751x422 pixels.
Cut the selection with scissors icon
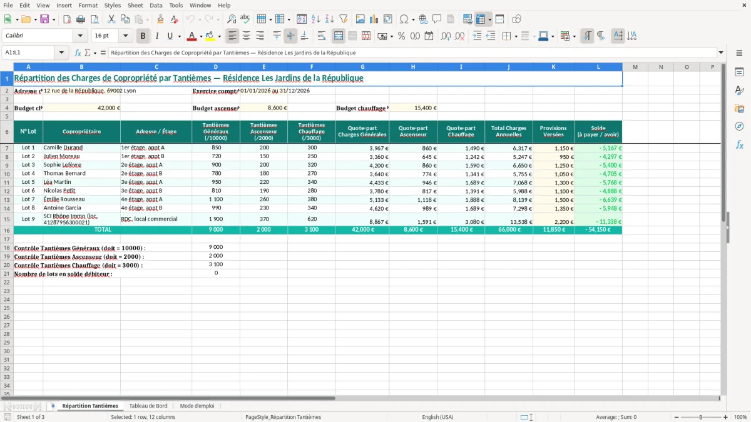click(x=111, y=19)
